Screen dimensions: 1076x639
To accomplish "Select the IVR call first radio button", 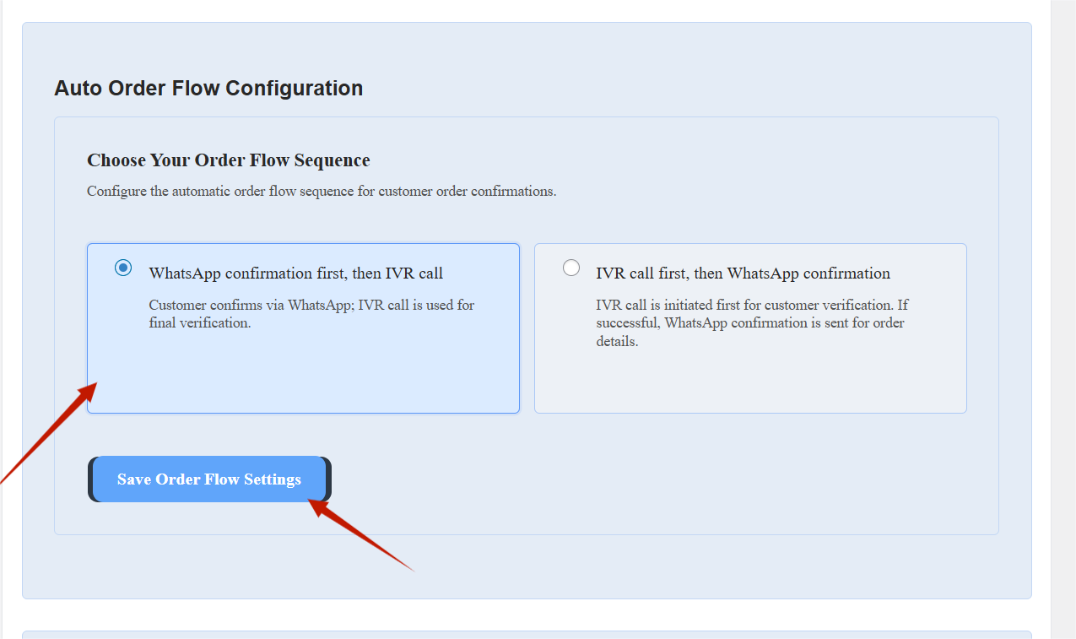I will pos(571,268).
